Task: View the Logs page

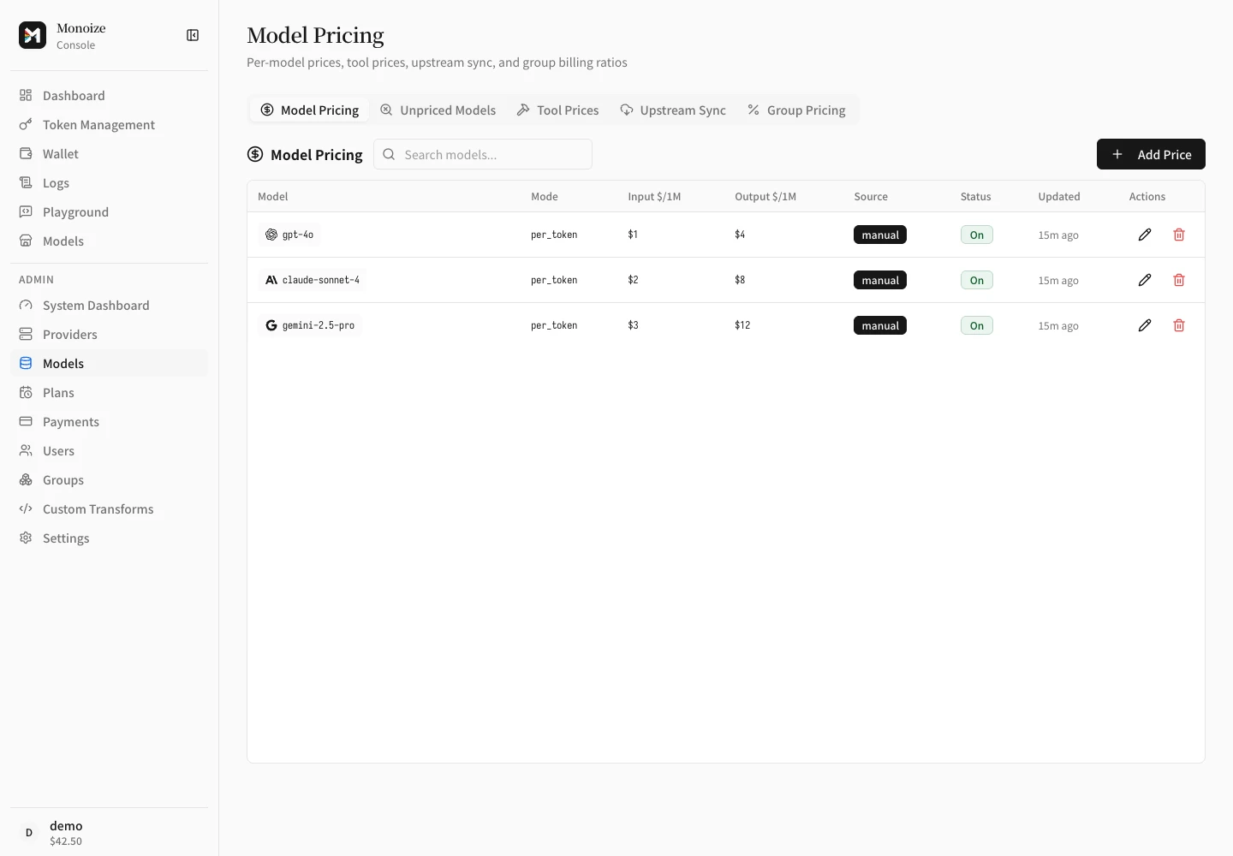Action: (110, 183)
